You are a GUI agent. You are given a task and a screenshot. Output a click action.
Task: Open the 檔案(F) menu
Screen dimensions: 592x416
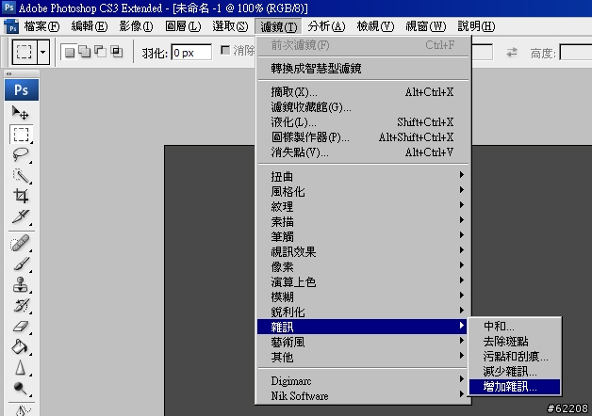(41, 26)
